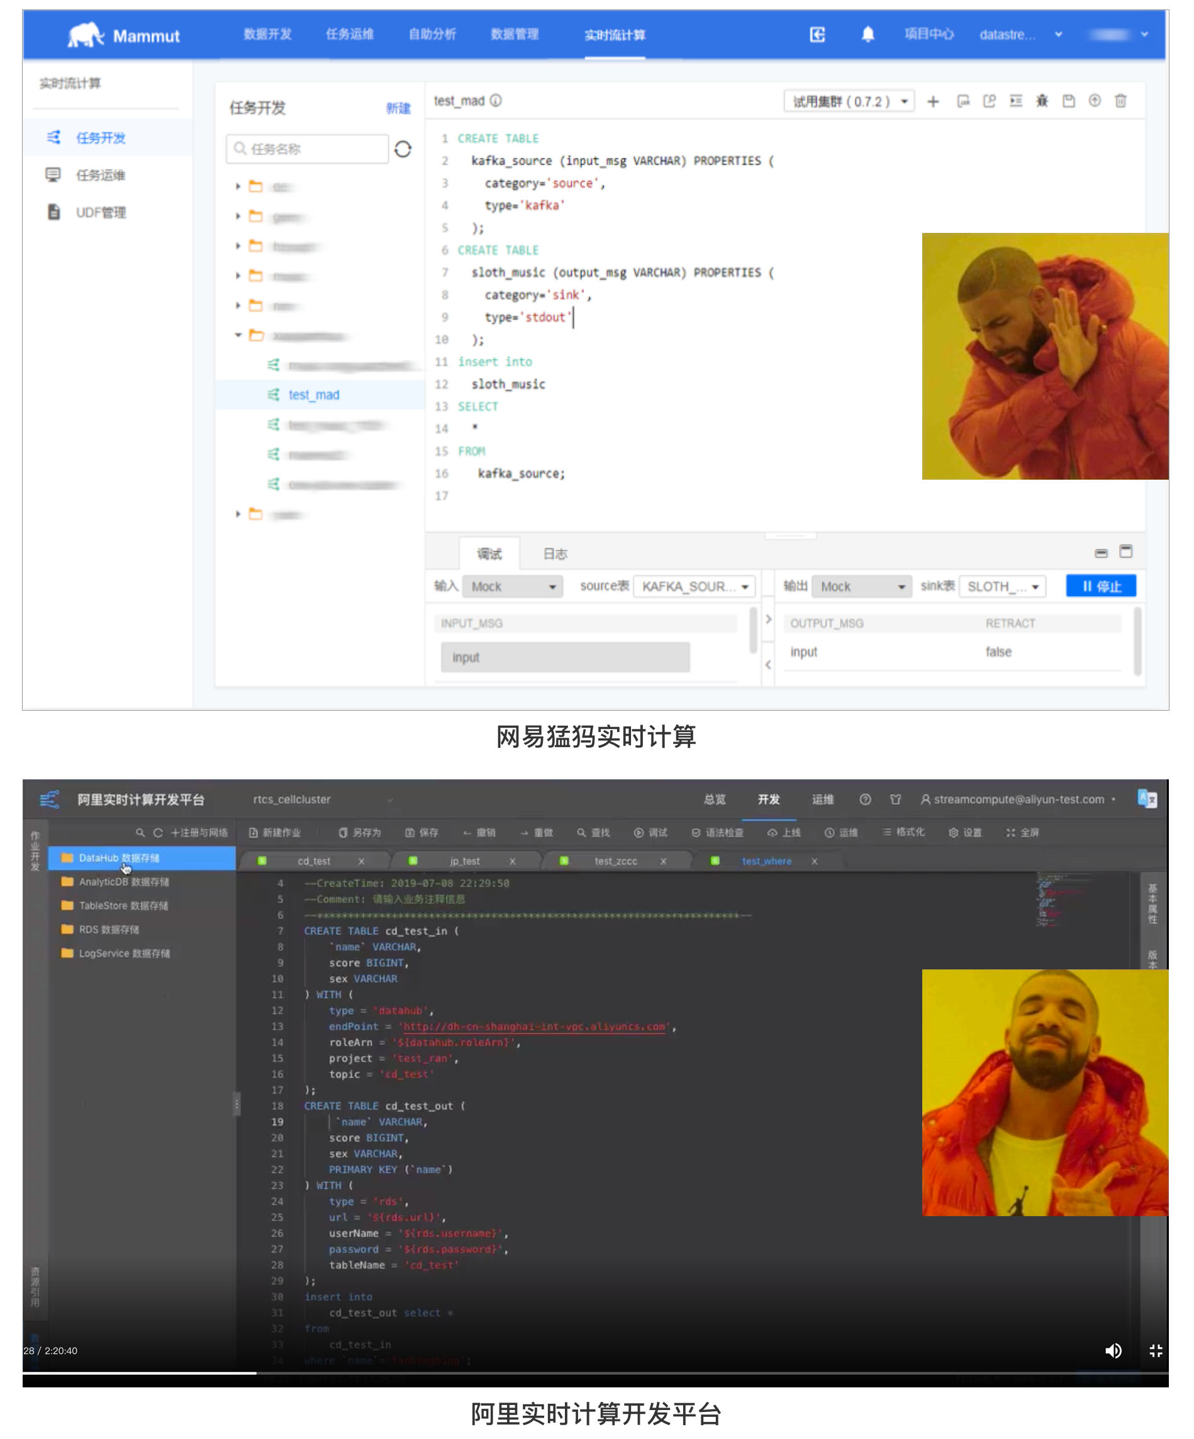The width and height of the screenshot is (1194, 1439).
Task: Click the format-indent icon in Mammut toolbar
Action: click(1016, 101)
